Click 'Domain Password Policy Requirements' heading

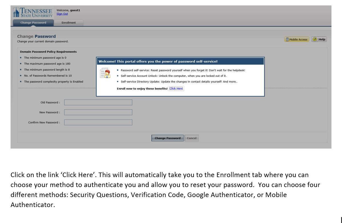tap(48, 52)
